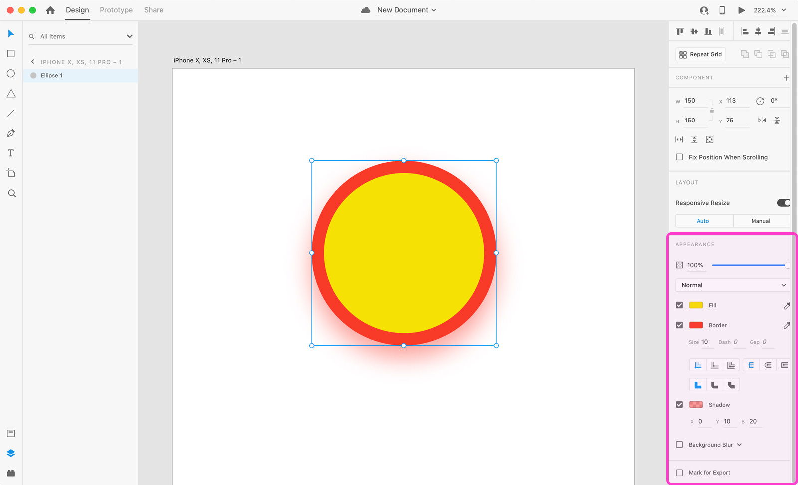
Task: Select the Artboard tool
Action: 11,173
